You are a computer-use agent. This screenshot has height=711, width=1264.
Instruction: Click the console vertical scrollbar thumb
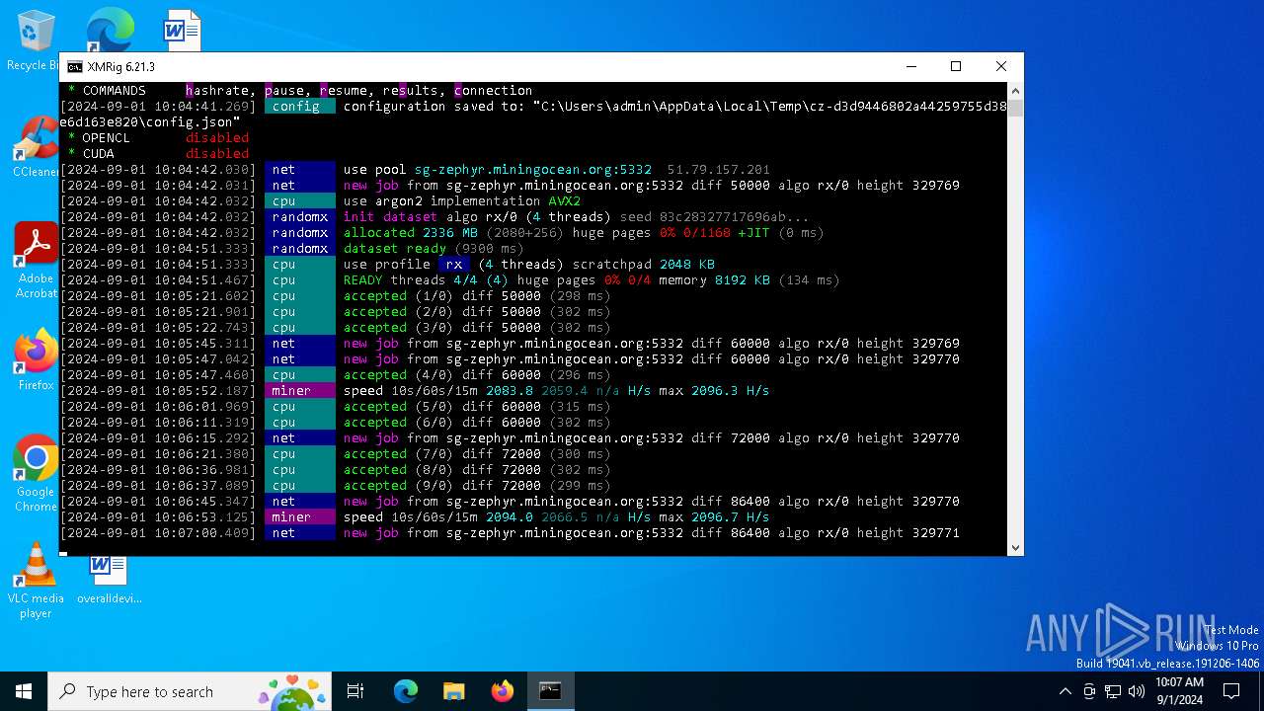coord(1015,107)
